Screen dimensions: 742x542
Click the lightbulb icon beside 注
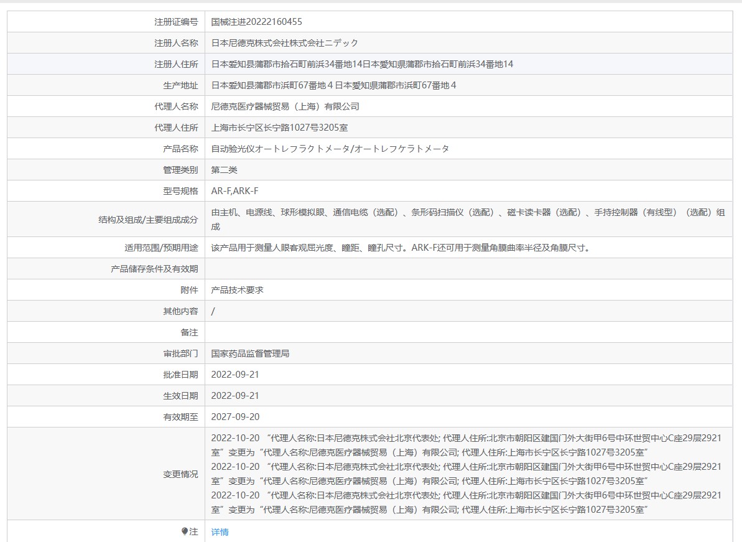(x=185, y=531)
